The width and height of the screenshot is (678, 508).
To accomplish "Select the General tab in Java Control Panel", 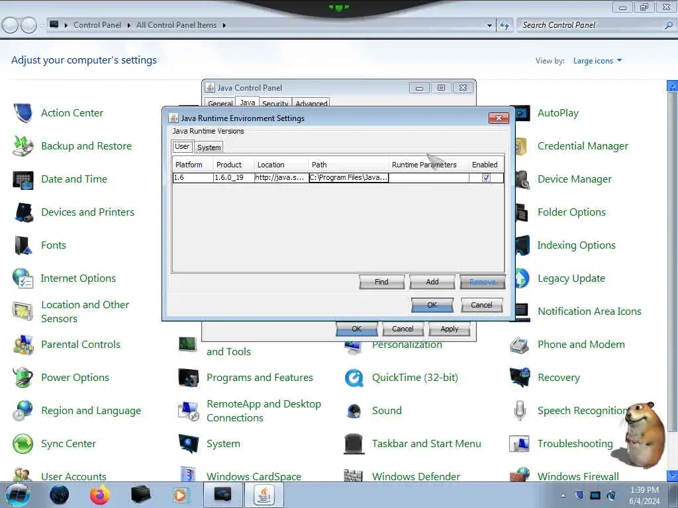I will click(220, 103).
